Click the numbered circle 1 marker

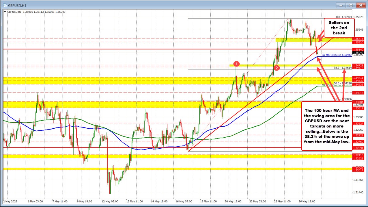tap(236, 64)
